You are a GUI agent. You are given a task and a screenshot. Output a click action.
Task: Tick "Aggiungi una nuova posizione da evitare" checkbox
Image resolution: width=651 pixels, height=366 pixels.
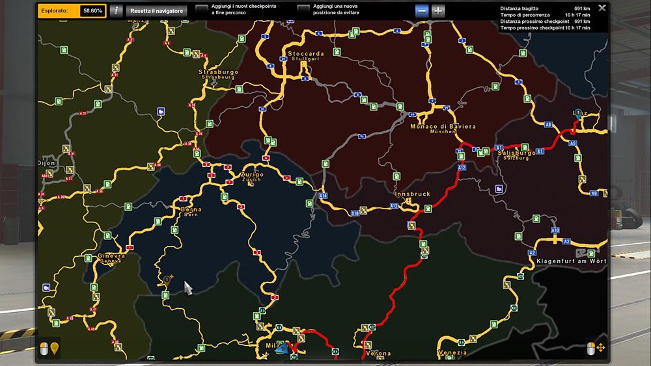(x=303, y=9)
